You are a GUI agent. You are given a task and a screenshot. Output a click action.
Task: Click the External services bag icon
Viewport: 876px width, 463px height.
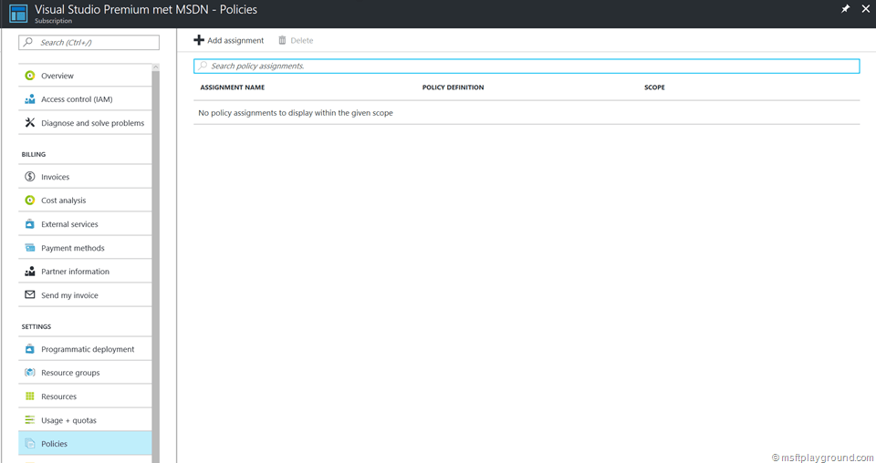29,224
